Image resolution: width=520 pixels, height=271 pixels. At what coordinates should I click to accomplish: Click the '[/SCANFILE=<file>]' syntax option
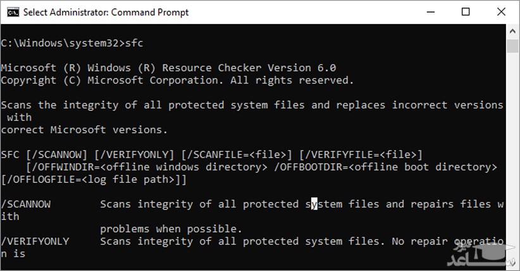pos(236,154)
